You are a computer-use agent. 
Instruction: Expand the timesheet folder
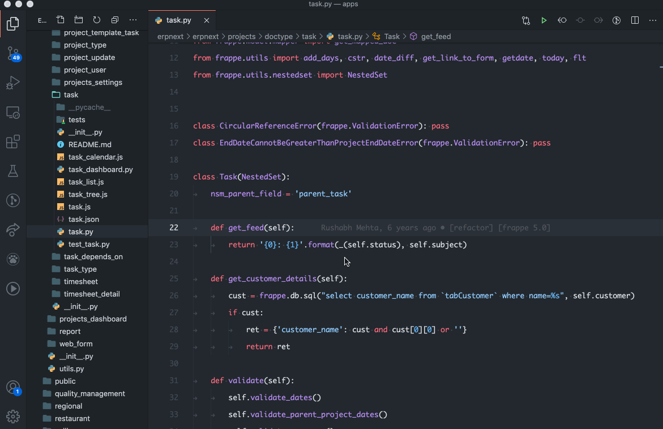pos(80,282)
